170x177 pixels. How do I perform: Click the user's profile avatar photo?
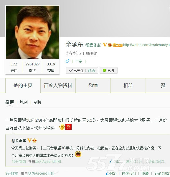coord(32,32)
